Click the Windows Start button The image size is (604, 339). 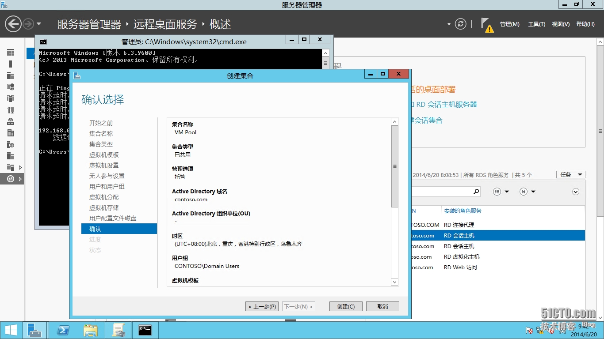coord(11,330)
